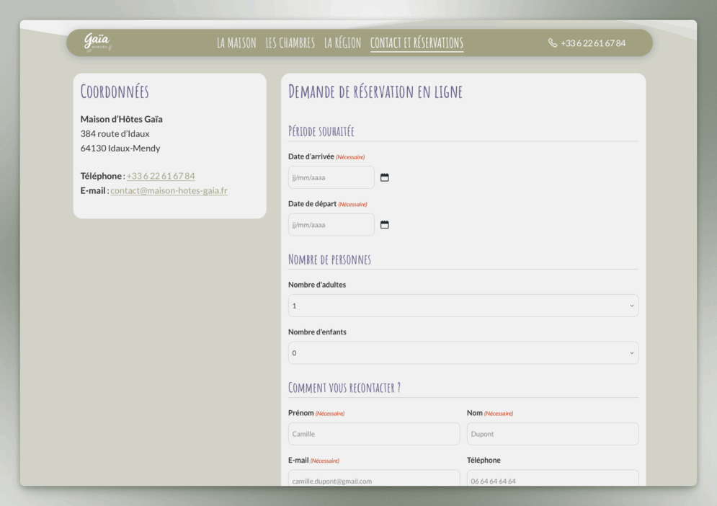Open the calendar picker for Date de départ
Image resolution: width=717 pixels, height=506 pixels.
coord(384,225)
